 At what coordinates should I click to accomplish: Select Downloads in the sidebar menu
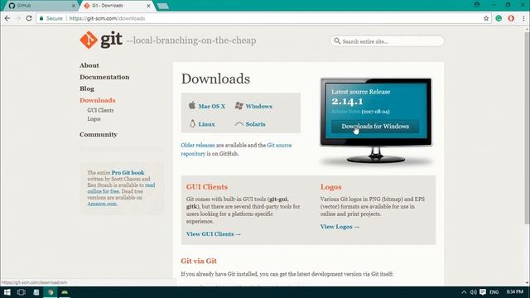98,100
